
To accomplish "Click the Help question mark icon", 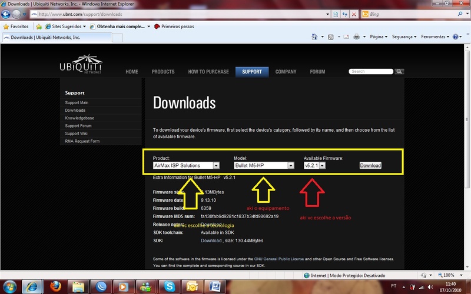I will click(456, 36).
